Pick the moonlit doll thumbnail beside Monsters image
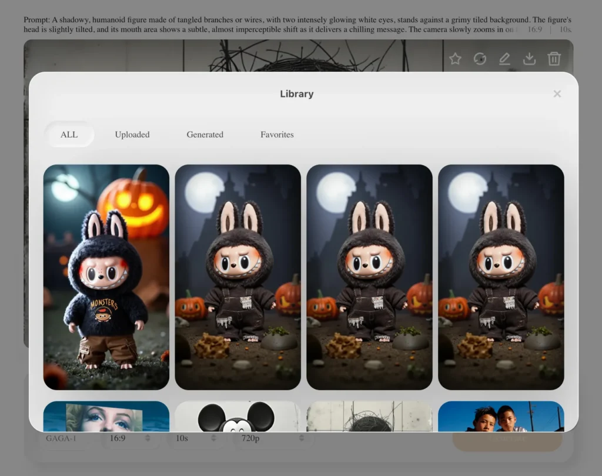Screen dimensions: 602x476 pyautogui.click(x=238, y=277)
